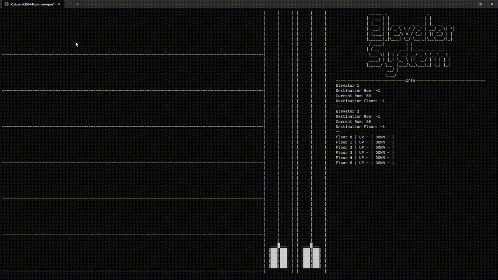The width and height of the screenshot is (498, 280).
Task: Click "Current Row: 50" under Elevator 2
Action: coord(353,121)
